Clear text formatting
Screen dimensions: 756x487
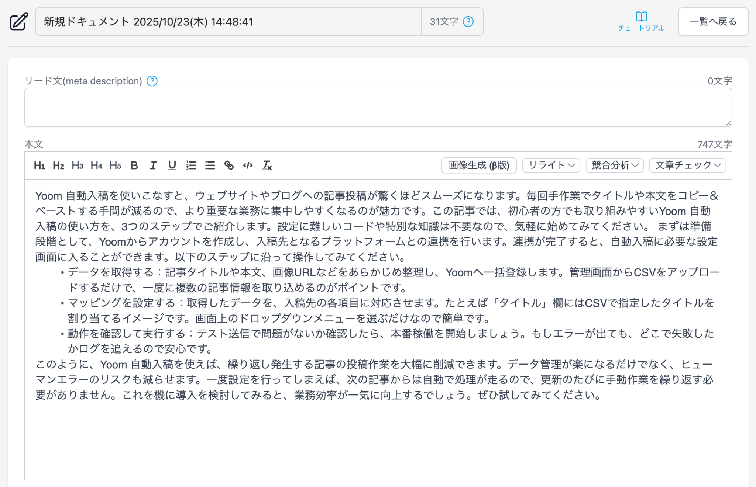pos(267,166)
